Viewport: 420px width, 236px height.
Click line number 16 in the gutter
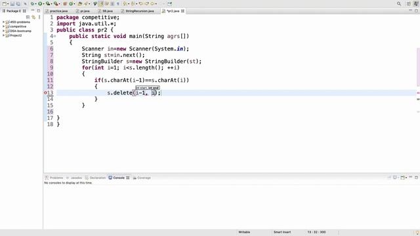click(x=50, y=111)
